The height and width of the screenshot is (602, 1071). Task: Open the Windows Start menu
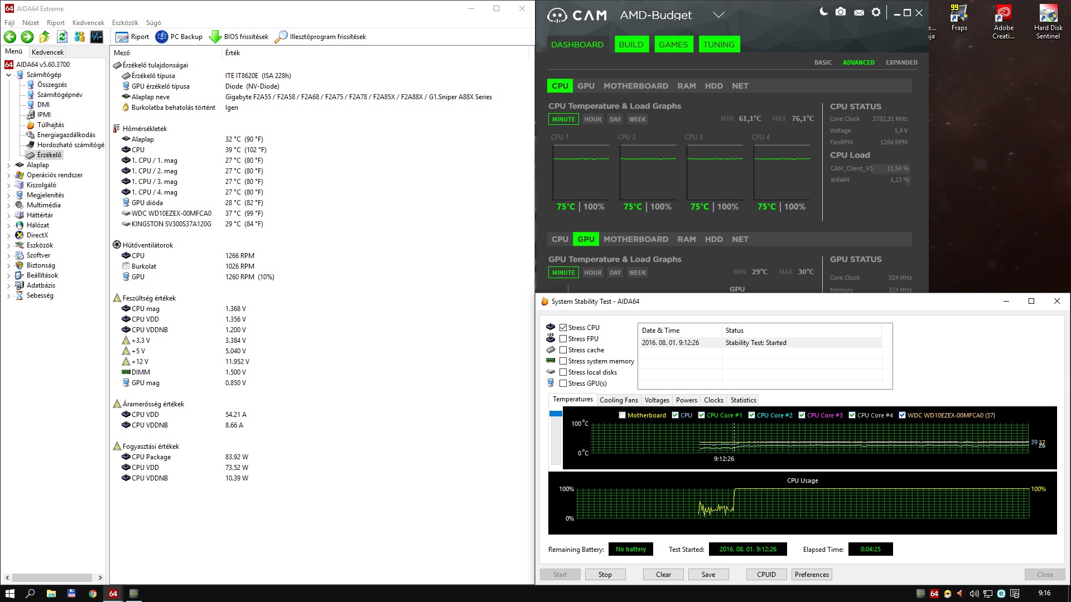[x=9, y=594]
